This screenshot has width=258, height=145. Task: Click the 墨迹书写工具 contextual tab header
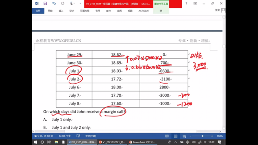click(161, 4)
